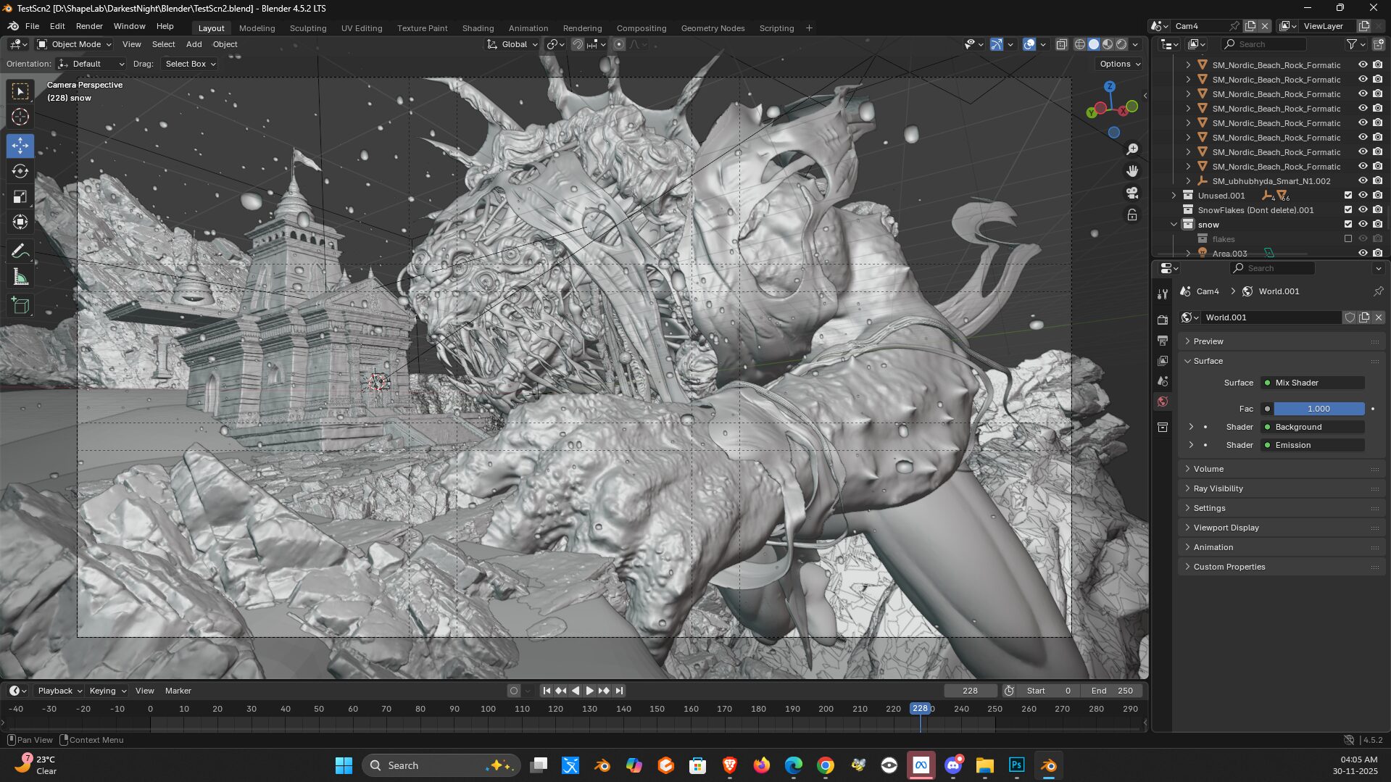
Task: Switch to the Shading workspace tab
Action: [478, 28]
